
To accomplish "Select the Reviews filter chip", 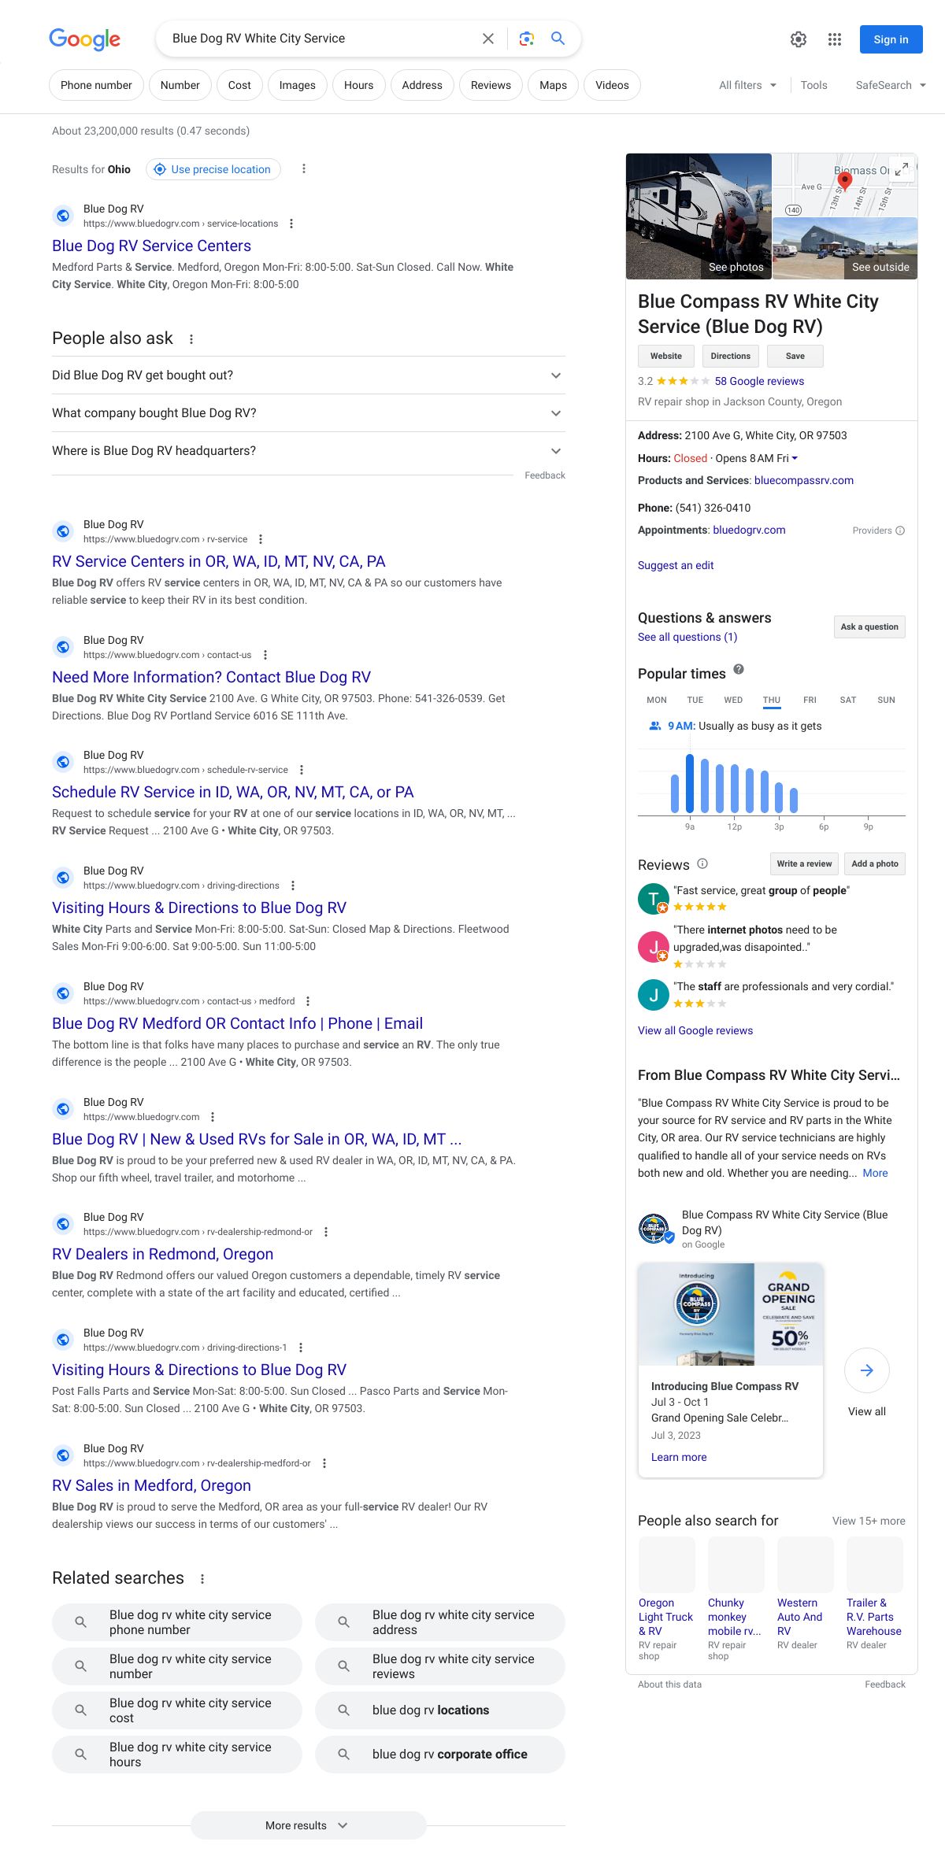I will [491, 85].
